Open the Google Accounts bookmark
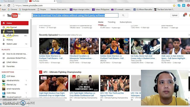The width and height of the screenshot is (190, 107). [x=27, y=10]
